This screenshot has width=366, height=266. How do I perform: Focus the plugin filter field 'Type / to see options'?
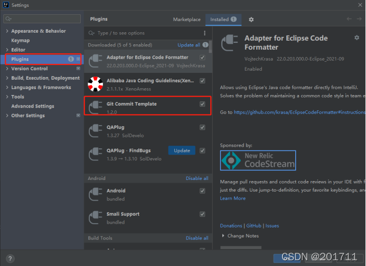click(145, 33)
